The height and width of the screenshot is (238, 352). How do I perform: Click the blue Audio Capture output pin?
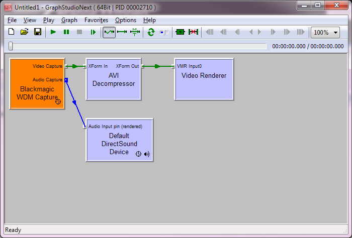66,80
